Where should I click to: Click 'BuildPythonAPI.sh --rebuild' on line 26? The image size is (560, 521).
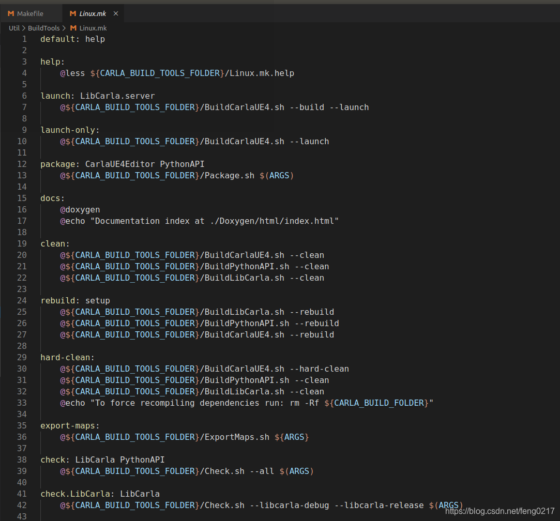(x=272, y=324)
